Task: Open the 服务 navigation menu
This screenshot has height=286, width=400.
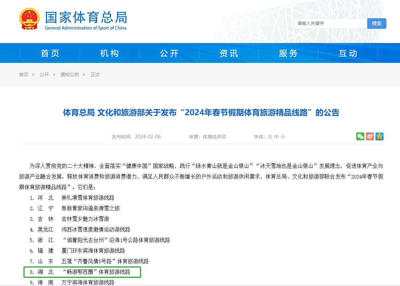Action: [x=289, y=53]
